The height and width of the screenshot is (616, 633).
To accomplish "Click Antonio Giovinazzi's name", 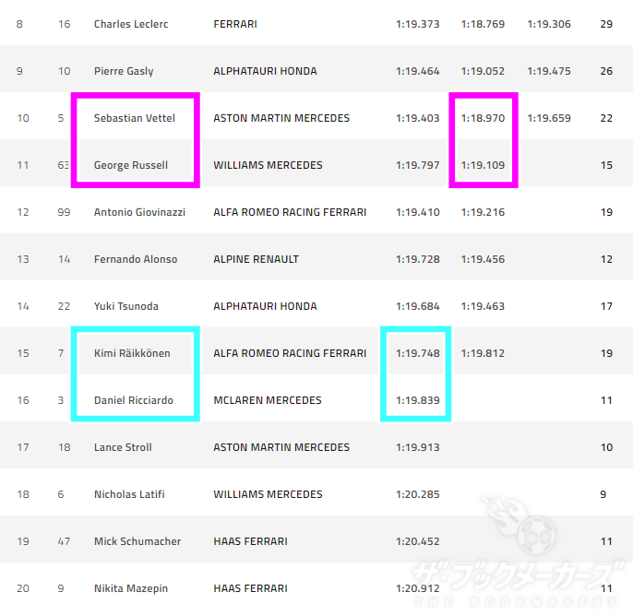I will [x=139, y=212].
